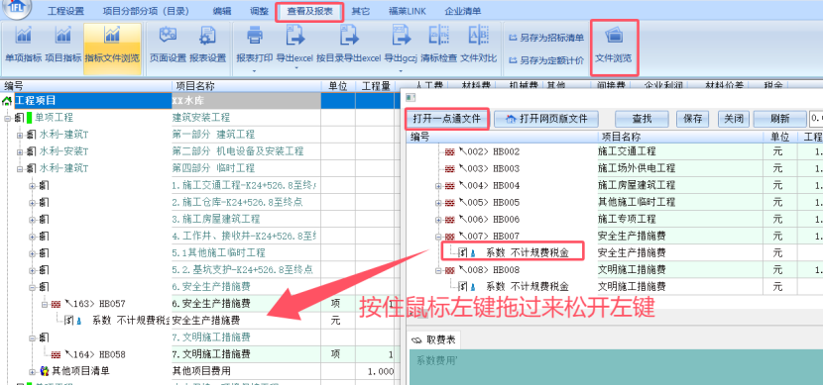Image resolution: width=824 pixels, height=385 pixels.
Task: Switch to 查看及报表 ribbon tab
Action: [309, 12]
